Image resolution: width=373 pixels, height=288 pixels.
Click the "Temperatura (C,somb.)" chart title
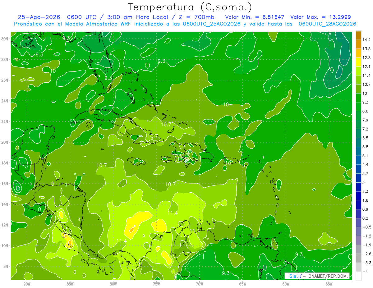[190, 7]
